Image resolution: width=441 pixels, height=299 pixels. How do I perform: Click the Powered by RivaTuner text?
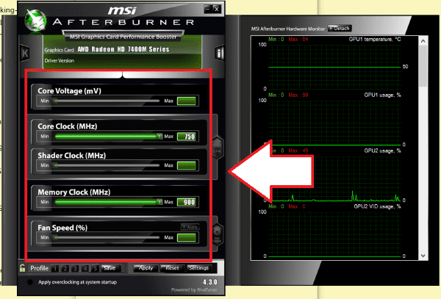(x=194, y=290)
